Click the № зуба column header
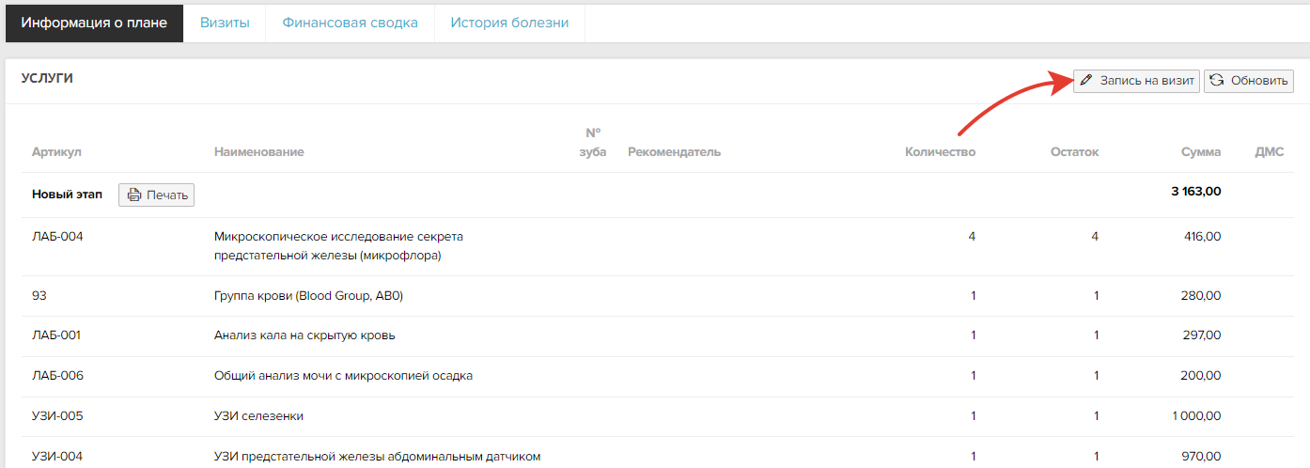 593,142
